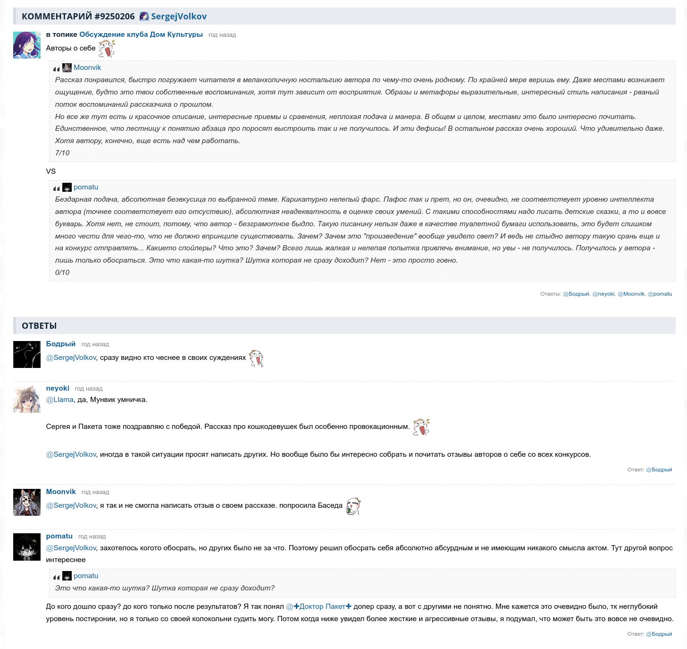Click @Llama mention in neyoki's reply
Viewport: 687px width, 649px height.
(60, 400)
